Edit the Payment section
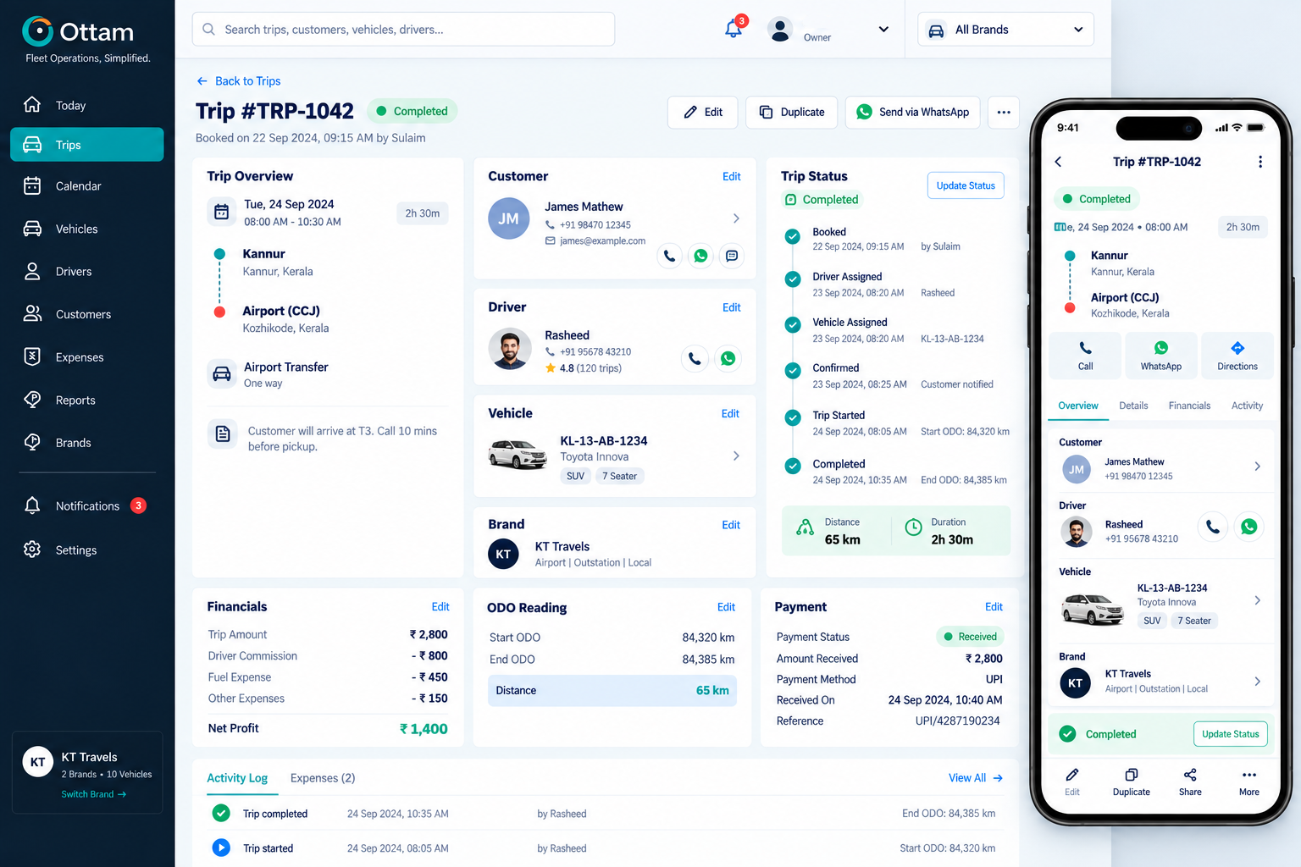1301x867 pixels. coord(994,607)
